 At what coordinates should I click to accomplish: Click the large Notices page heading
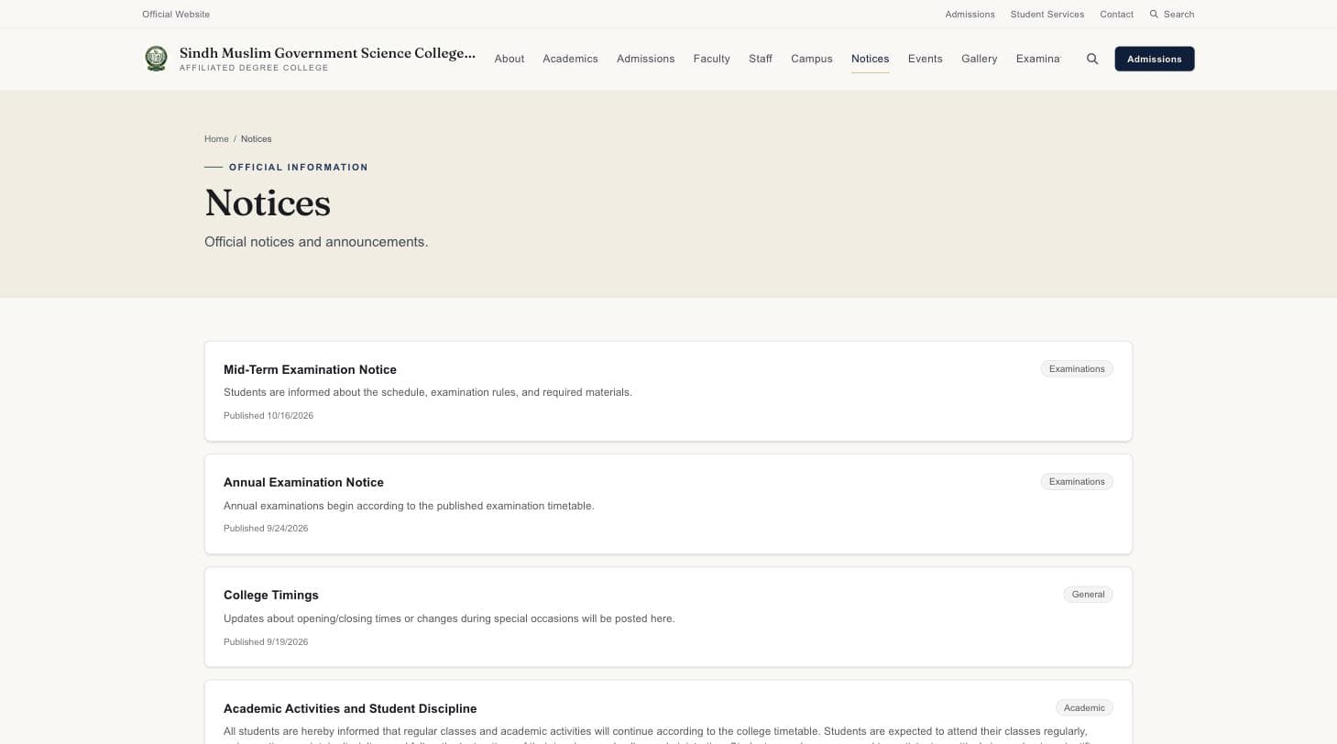[268, 202]
